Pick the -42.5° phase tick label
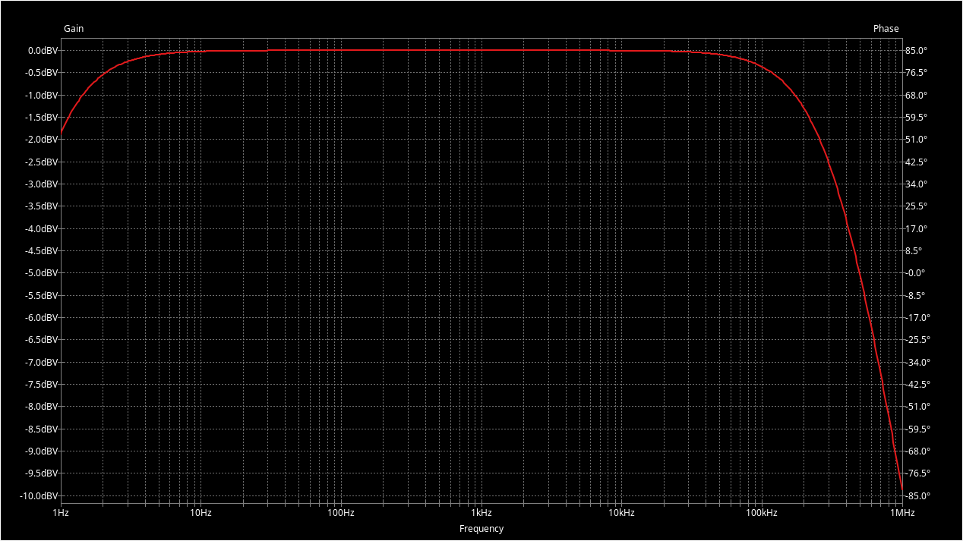This screenshot has width=963, height=541. [918, 385]
